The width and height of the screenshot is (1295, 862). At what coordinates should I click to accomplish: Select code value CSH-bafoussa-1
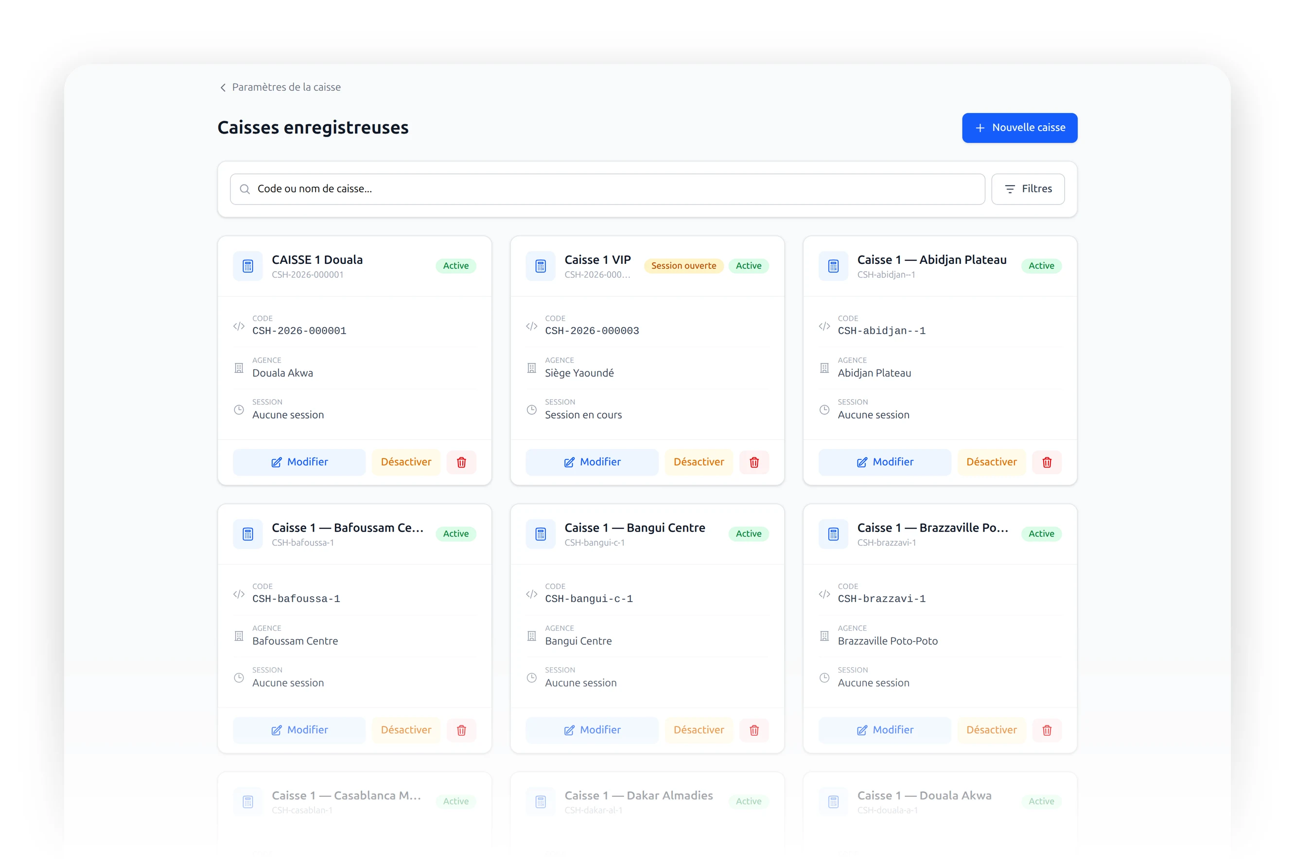pyautogui.click(x=296, y=598)
